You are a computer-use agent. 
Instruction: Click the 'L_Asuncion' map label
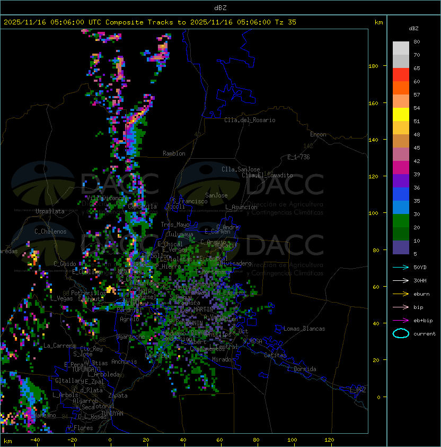[241, 207]
